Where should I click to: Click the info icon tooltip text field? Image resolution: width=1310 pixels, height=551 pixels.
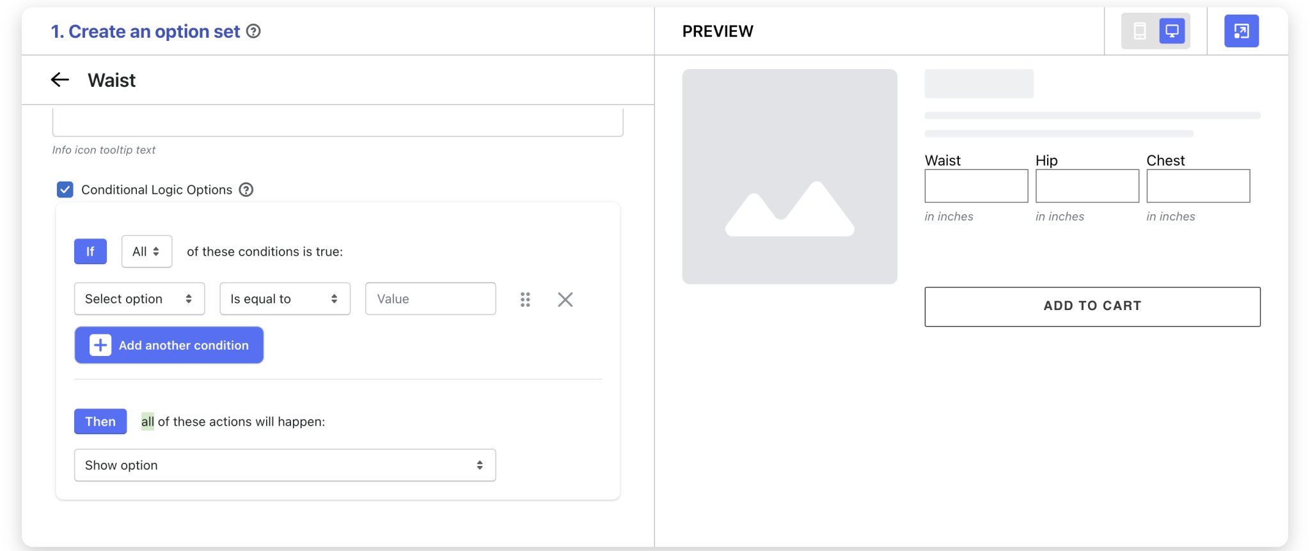click(338, 122)
